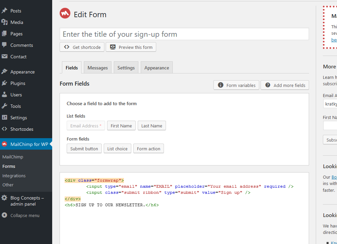Click the Shortcodes code brackets icon
This screenshot has width=337, height=244.
tap(4, 129)
